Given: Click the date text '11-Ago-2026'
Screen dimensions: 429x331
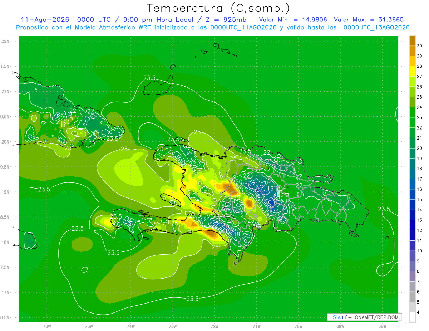Looking at the screenshot, I should [45, 20].
